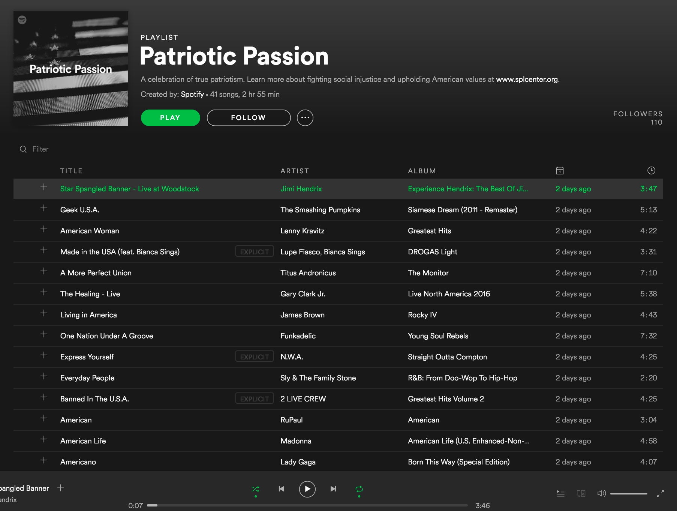The height and width of the screenshot is (511, 677).
Task: Add Made in the USA to library
Action: 44,250
